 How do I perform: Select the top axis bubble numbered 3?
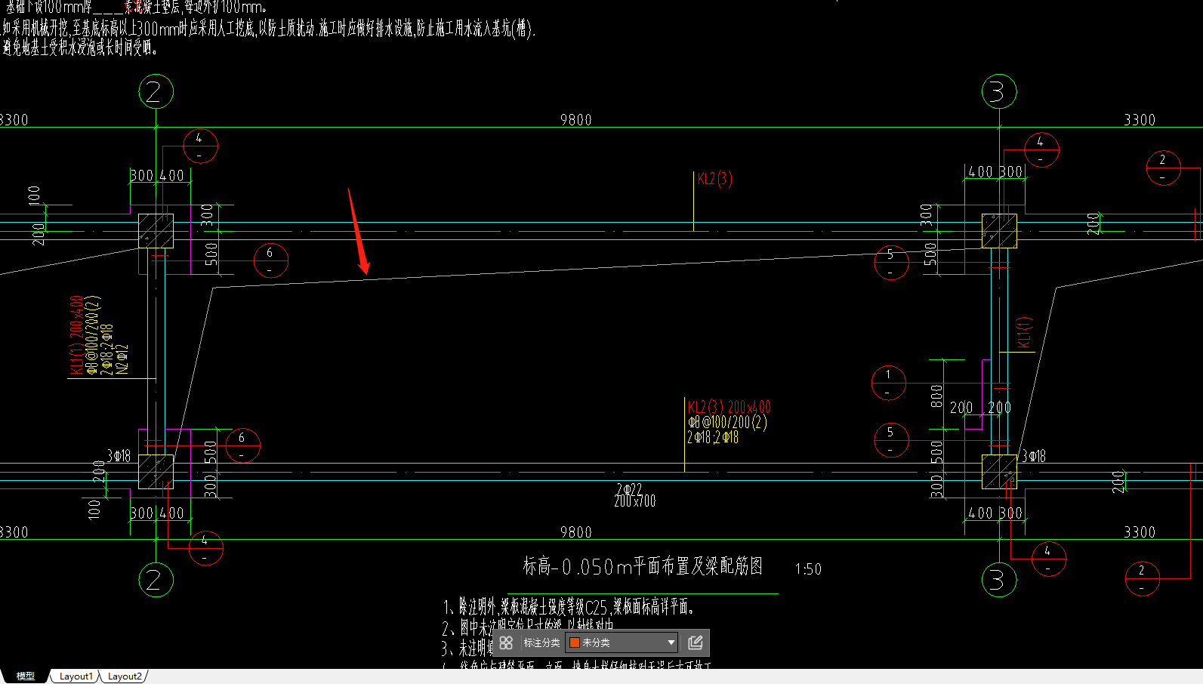(999, 92)
